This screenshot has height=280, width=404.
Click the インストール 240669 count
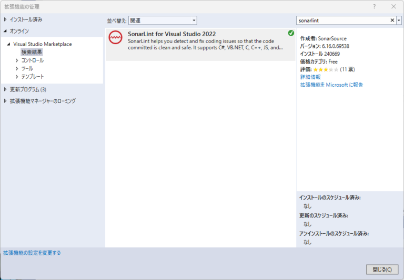click(x=320, y=54)
